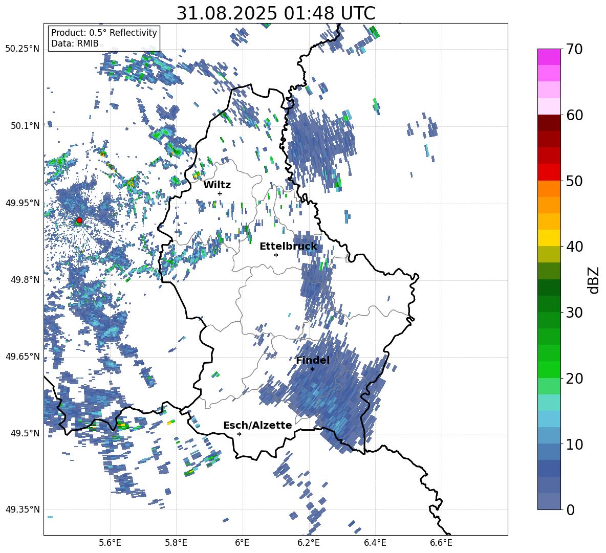Click the 60 tick on colorbar
This screenshot has height=553, width=606.
(x=574, y=115)
